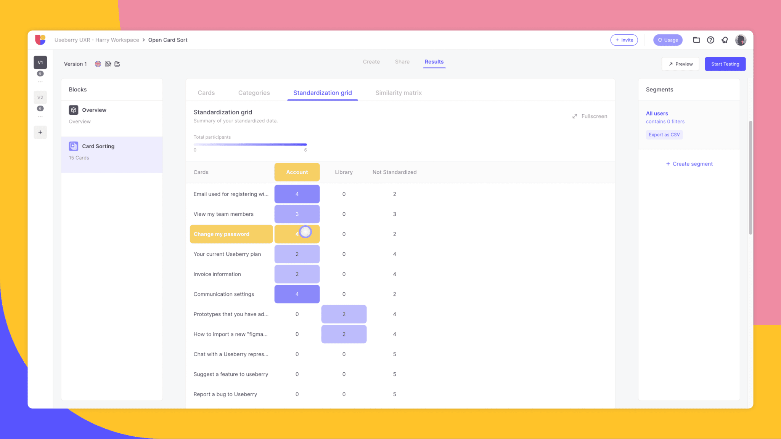Click the rocket announcements icon
Screen dimensions: 781x439
coord(725,40)
